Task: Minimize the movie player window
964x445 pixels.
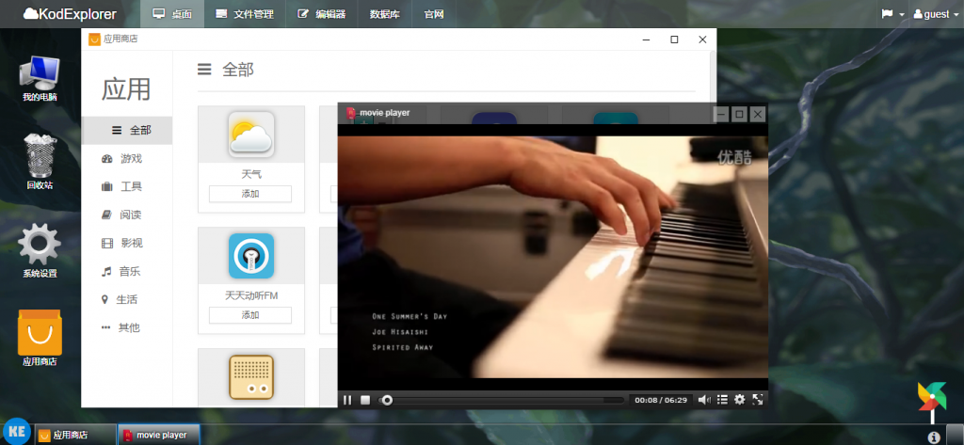Action: point(722,114)
